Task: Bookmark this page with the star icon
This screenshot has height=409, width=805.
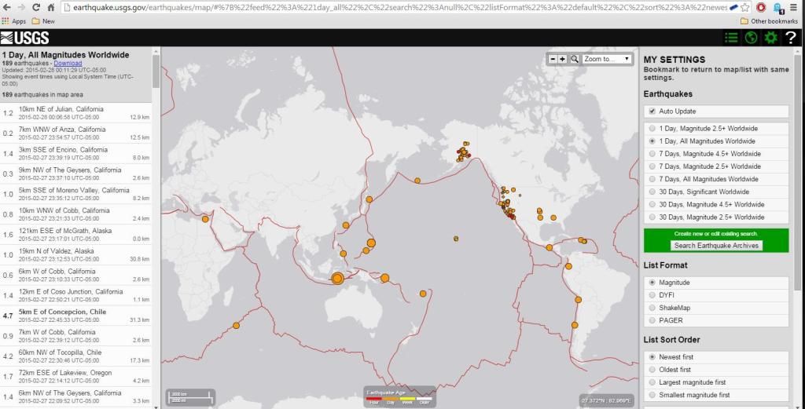Action: (x=744, y=7)
